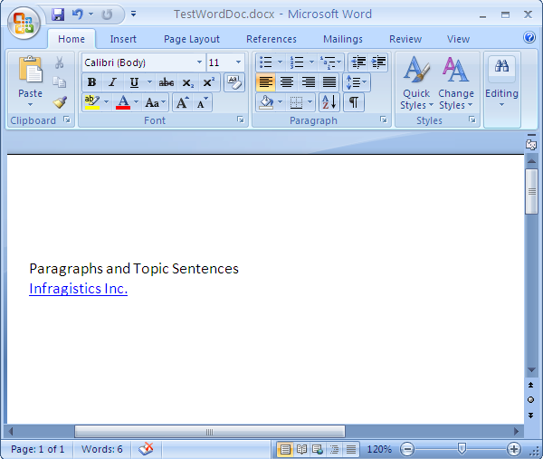Open Microsoft Word Help icon
543x459 pixels.
point(529,38)
